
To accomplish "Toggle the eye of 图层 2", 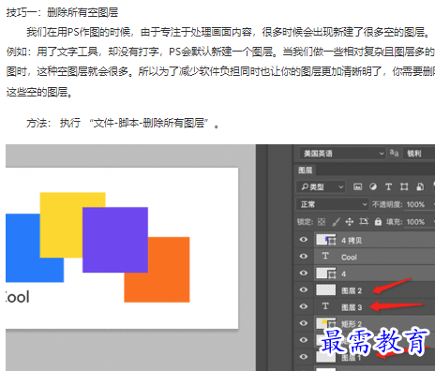I will (303, 289).
